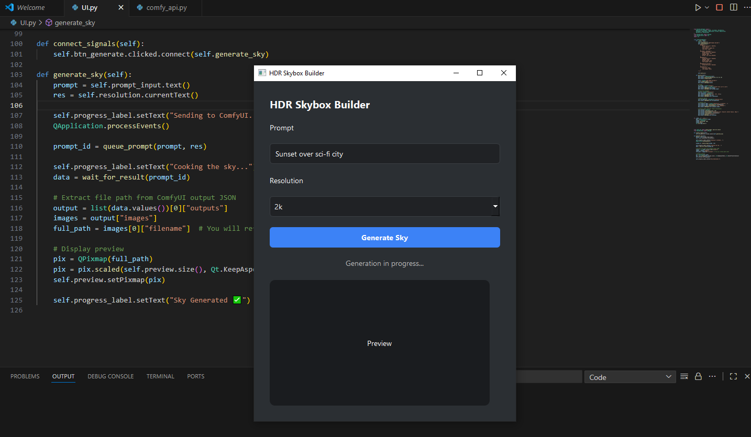
Task: Open the editor's more actions ellipsis menu
Action: pos(747,7)
